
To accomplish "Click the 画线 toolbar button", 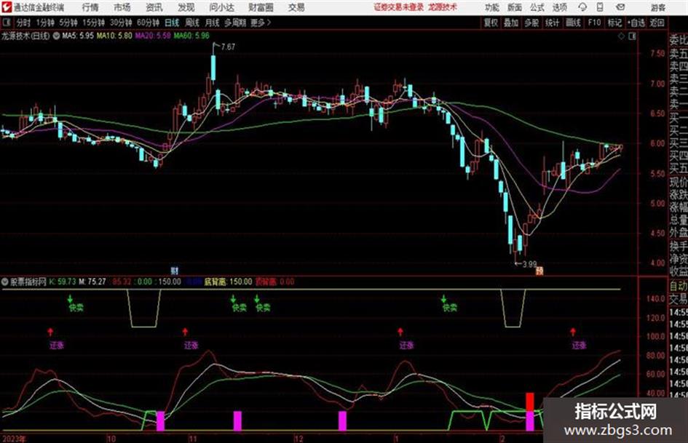I will (x=573, y=23).
